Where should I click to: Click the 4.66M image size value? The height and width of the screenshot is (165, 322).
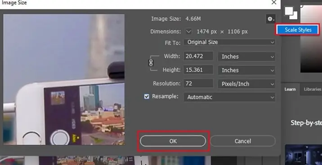[193, 19]
